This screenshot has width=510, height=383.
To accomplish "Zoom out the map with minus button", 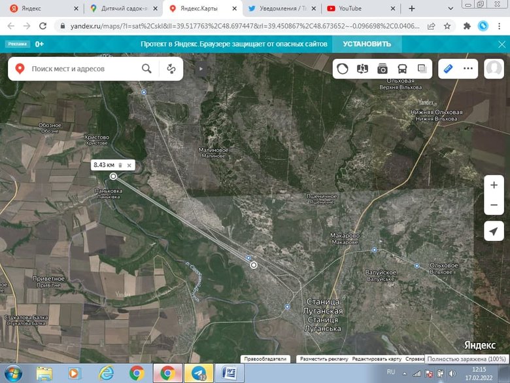I will tap(494, 205).
